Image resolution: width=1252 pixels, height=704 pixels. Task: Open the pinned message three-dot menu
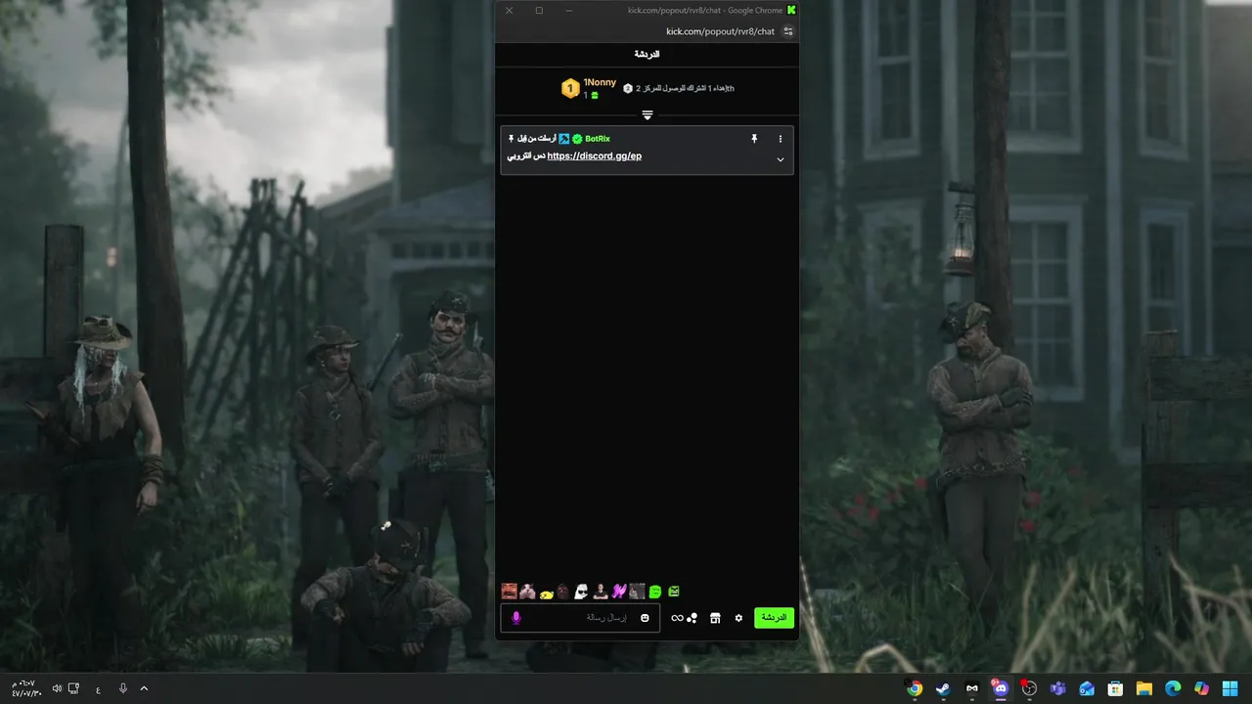click(780, 139)
